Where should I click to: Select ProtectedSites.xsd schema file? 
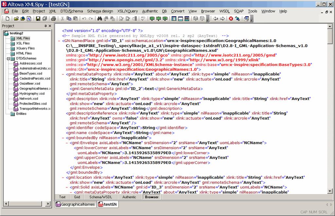coord(33,104)
